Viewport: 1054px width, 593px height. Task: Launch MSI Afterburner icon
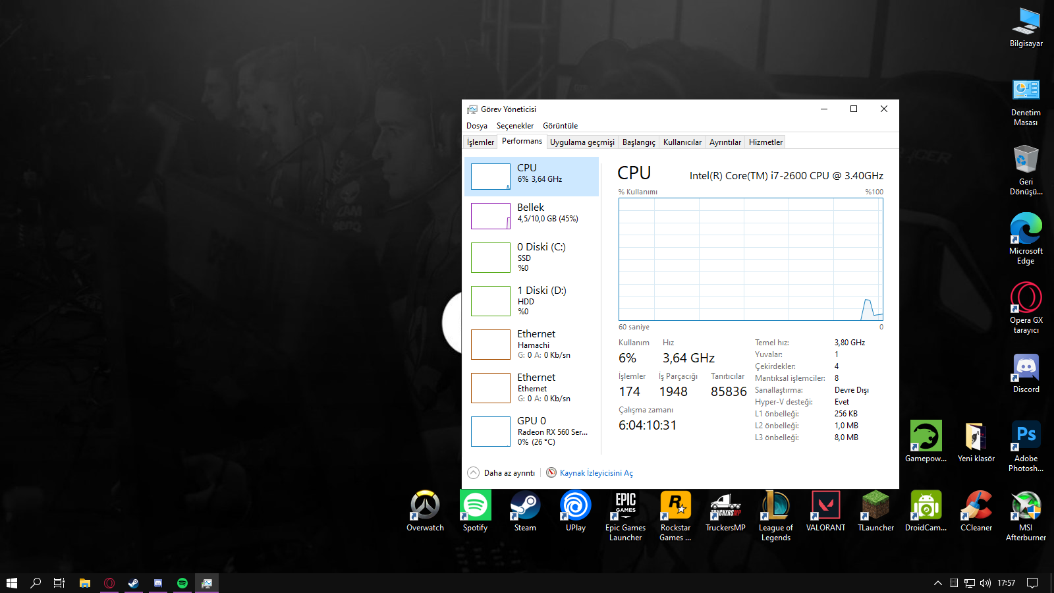(1026, 515)
